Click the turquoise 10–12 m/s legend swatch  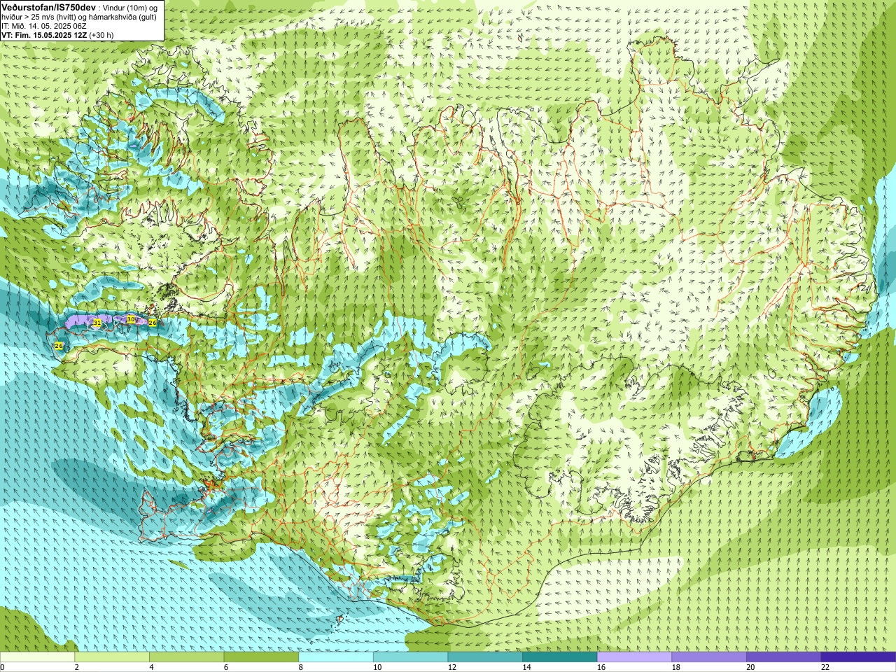tap(410, 657)
